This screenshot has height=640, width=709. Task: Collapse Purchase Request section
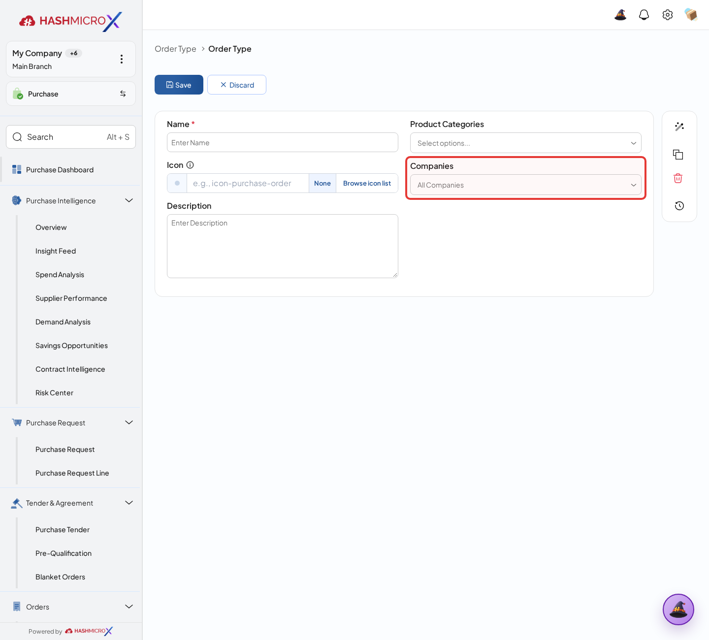tap(129, 422)
